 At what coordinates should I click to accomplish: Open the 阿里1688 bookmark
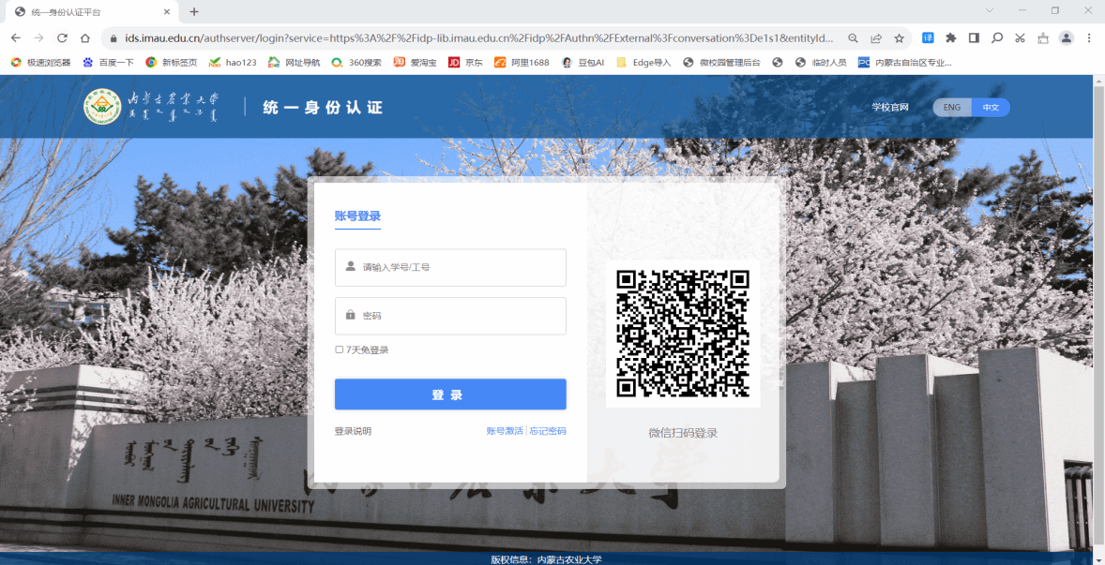(522, 63)
